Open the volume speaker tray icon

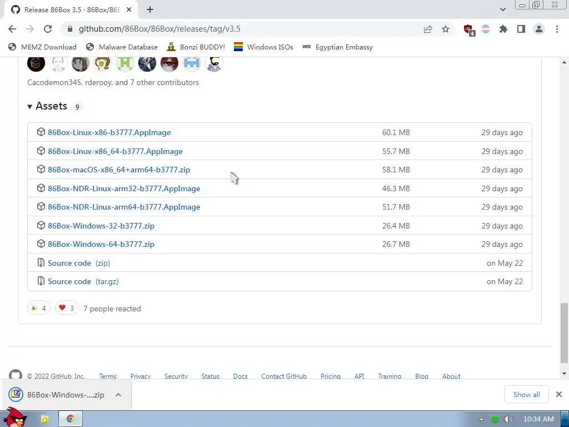(508, 419)
